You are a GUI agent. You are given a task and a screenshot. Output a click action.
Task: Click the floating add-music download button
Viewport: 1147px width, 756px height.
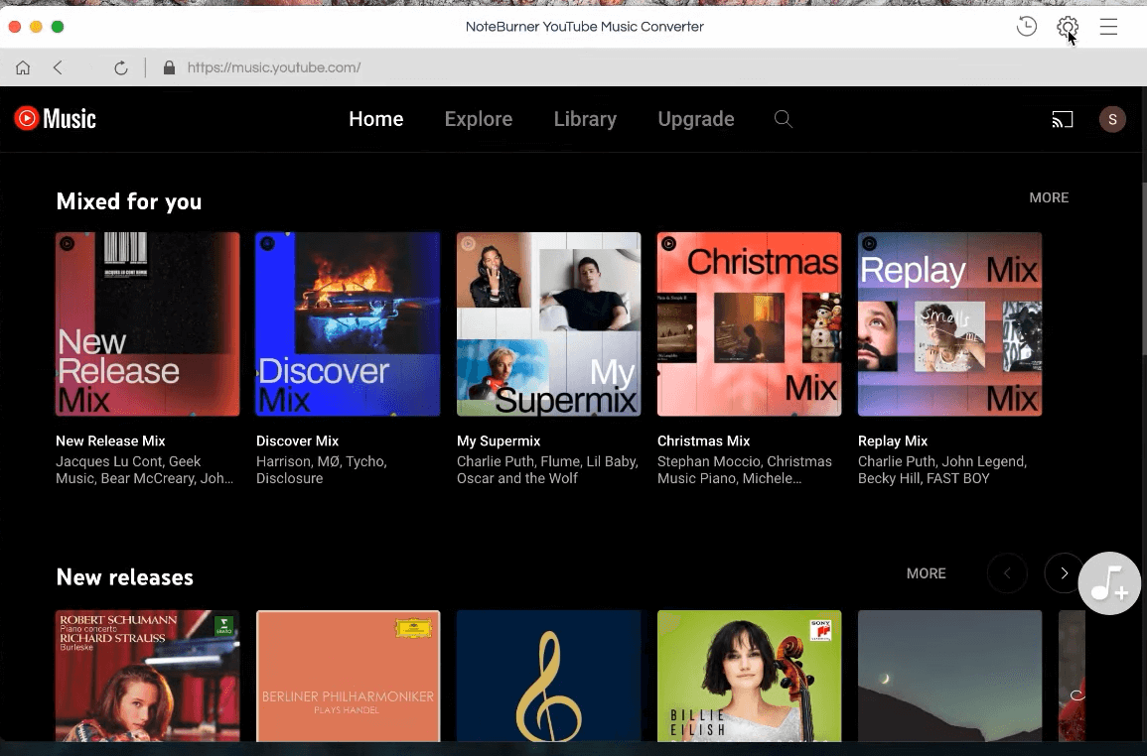point(1109,583)
